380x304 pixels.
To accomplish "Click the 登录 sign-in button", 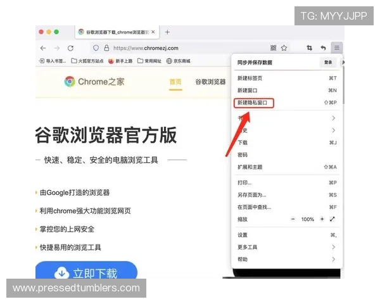I will coord(327,62).
